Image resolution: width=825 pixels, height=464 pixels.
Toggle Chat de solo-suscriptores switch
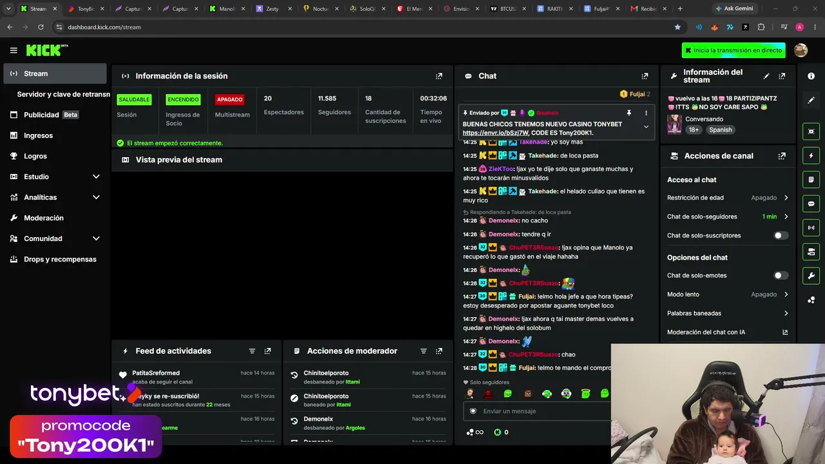point(781,236)
